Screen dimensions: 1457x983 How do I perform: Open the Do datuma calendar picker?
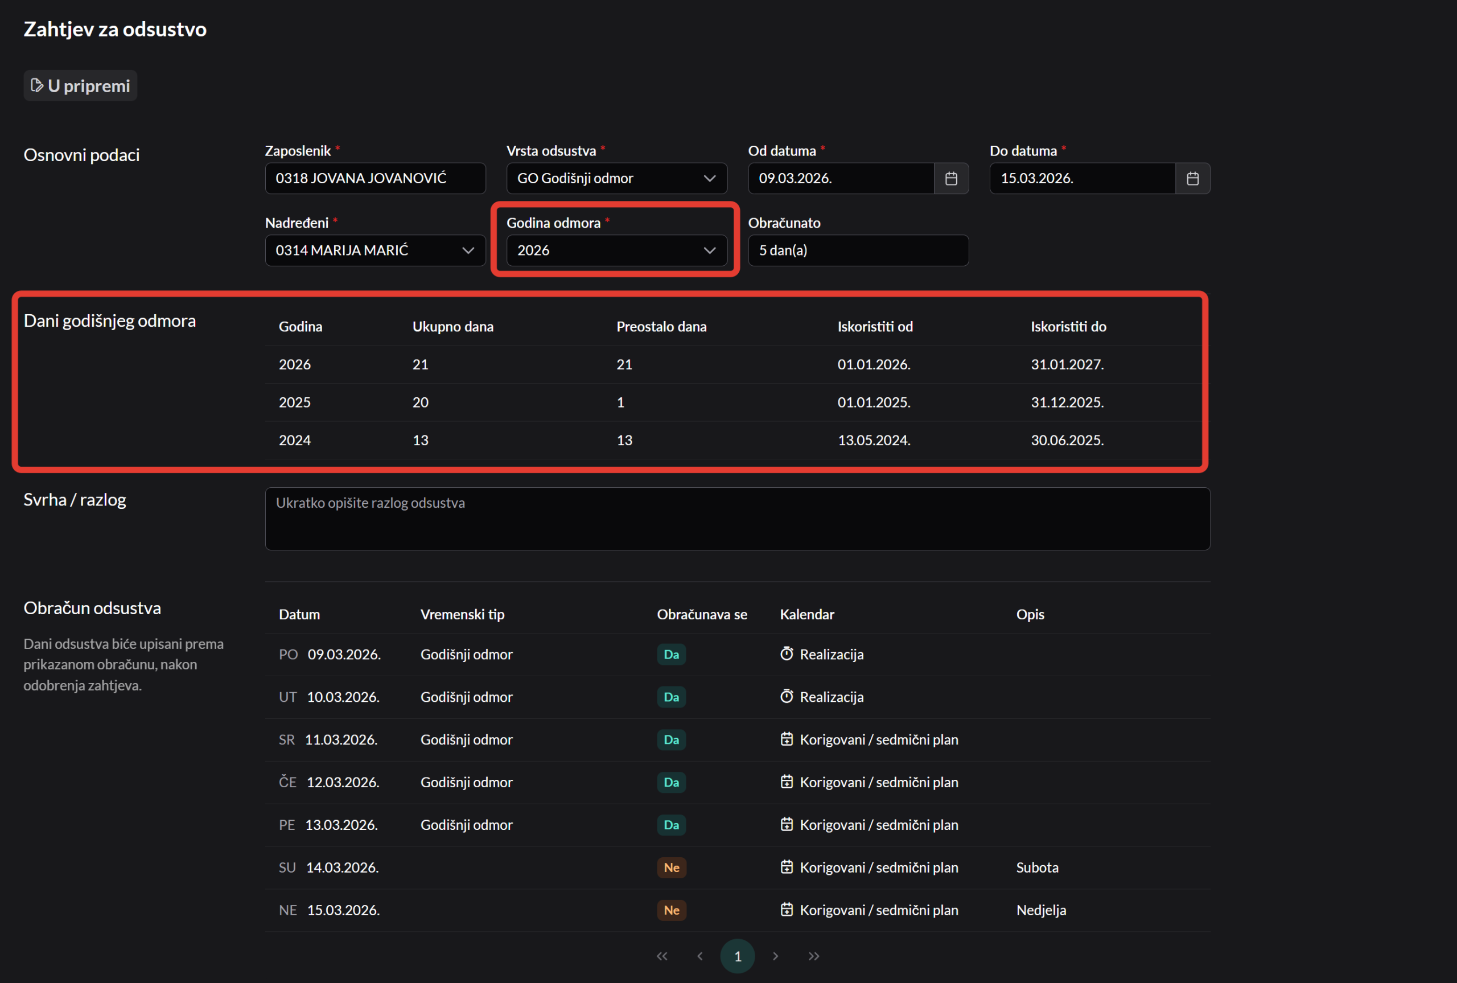[1192, 179]
